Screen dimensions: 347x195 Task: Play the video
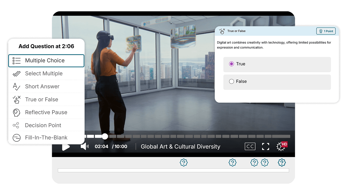pos(66,146)
